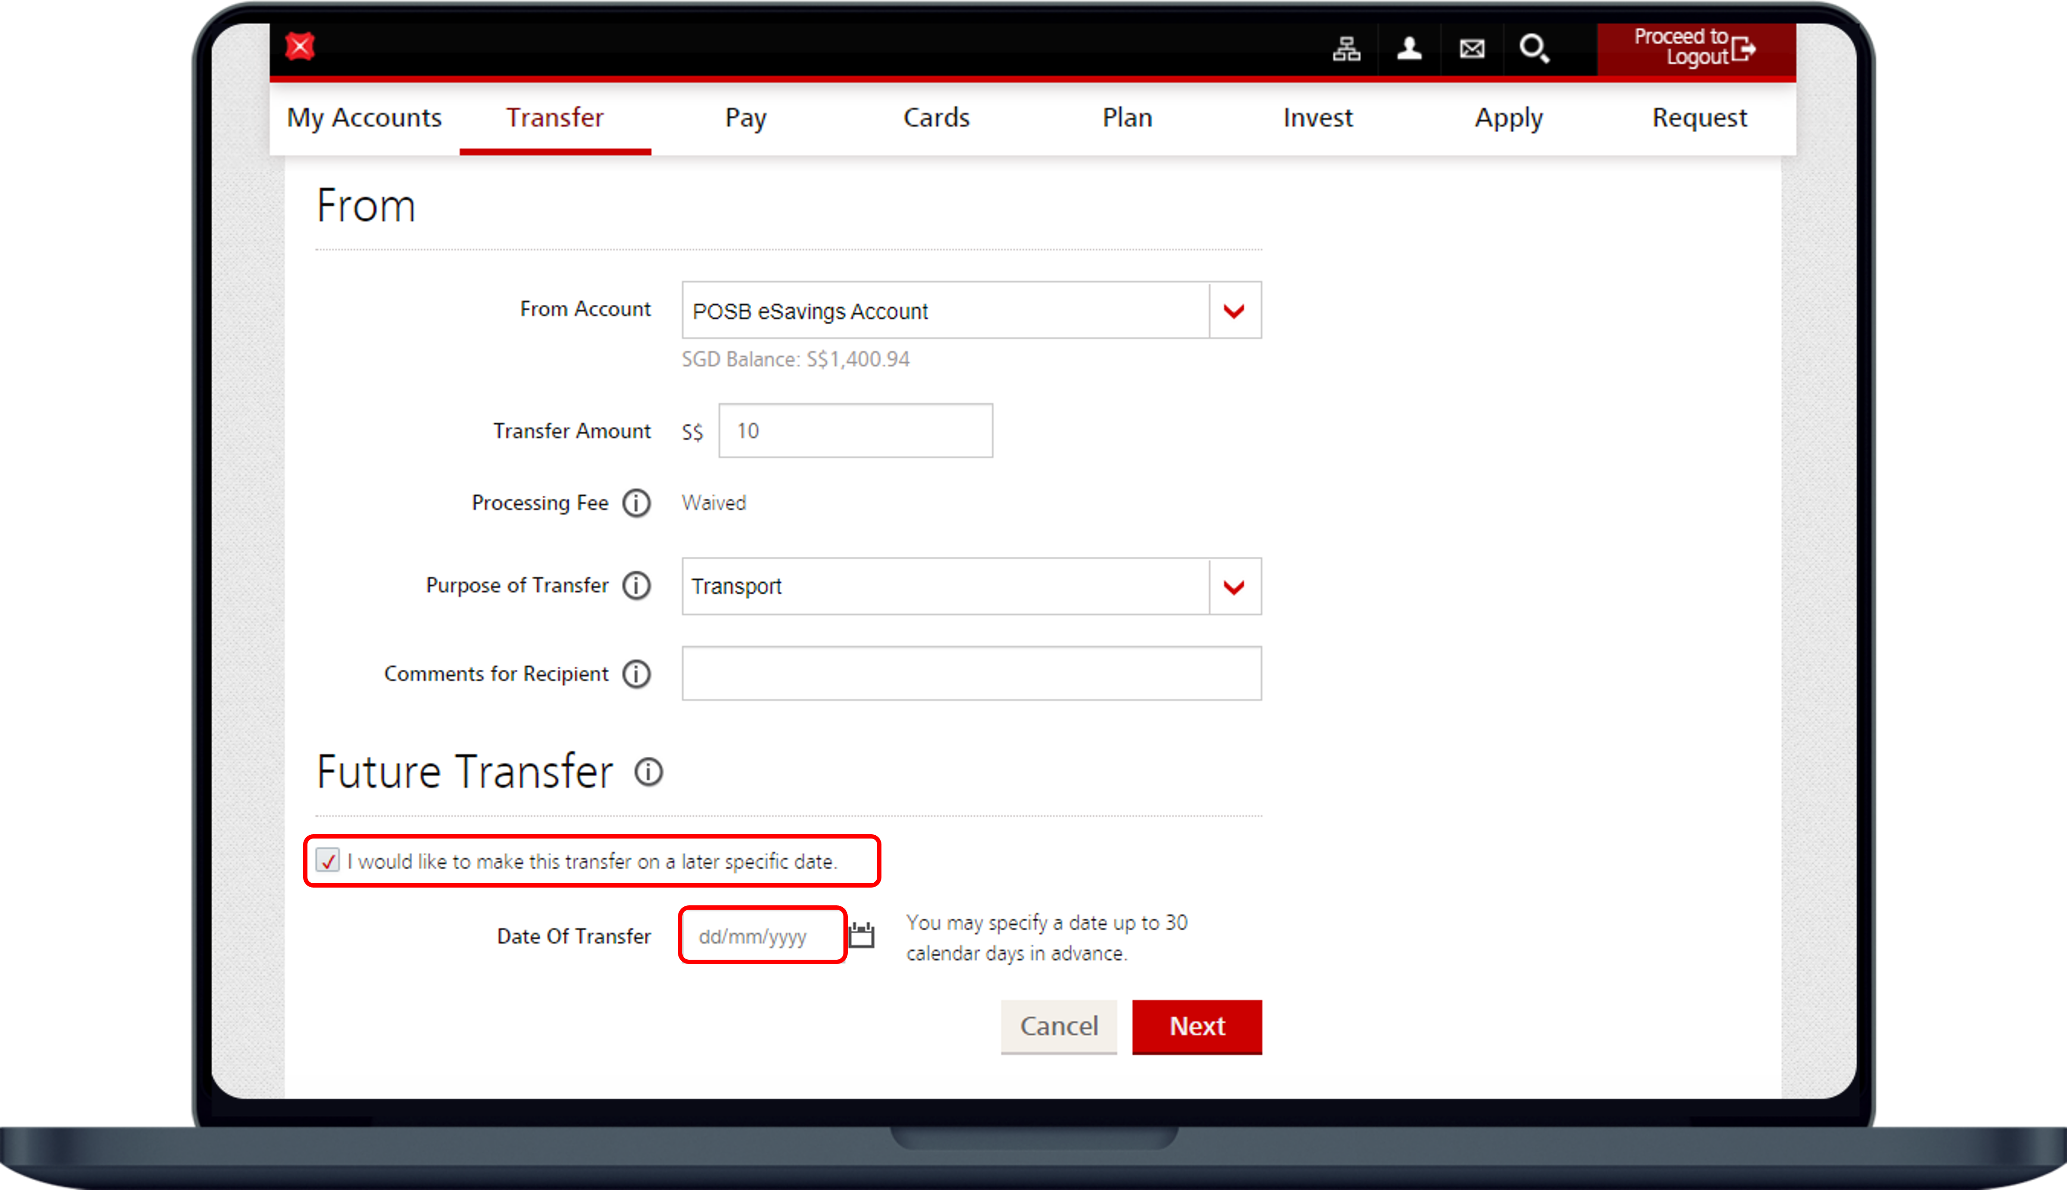This screenshot has width=2067, height=1190.
Task: Open the Request menu
Action: 1700,118
